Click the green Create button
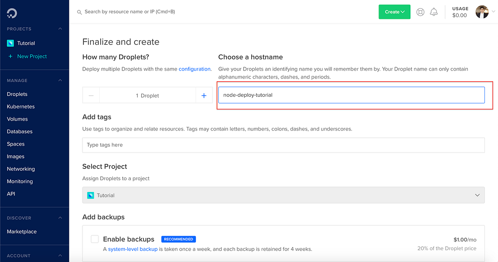The width and height of the screenshot is (498, 262). point(394,12)
